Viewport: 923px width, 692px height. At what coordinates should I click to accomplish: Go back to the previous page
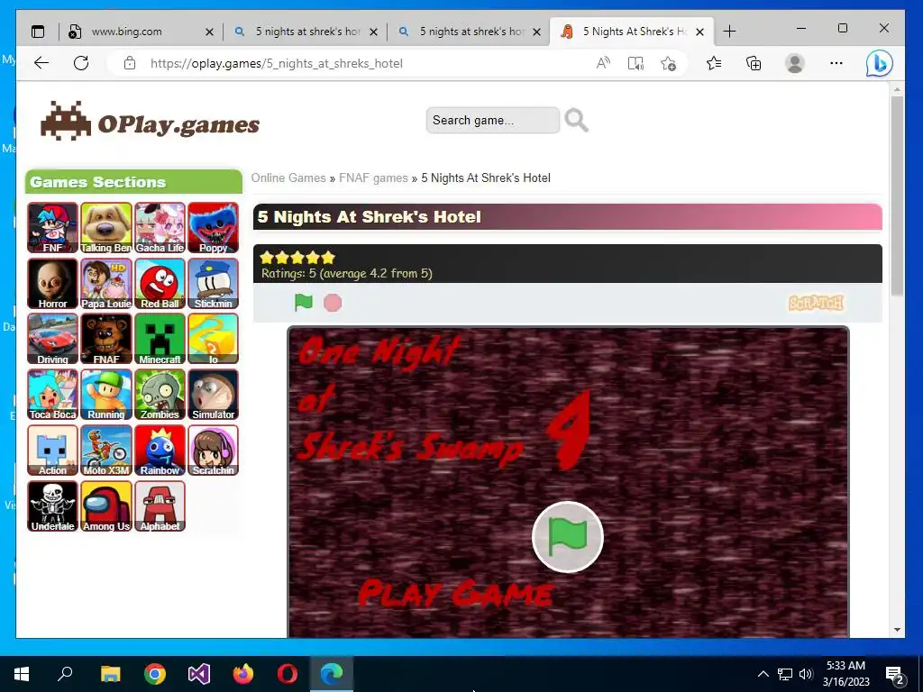click(x=41, y=63)
